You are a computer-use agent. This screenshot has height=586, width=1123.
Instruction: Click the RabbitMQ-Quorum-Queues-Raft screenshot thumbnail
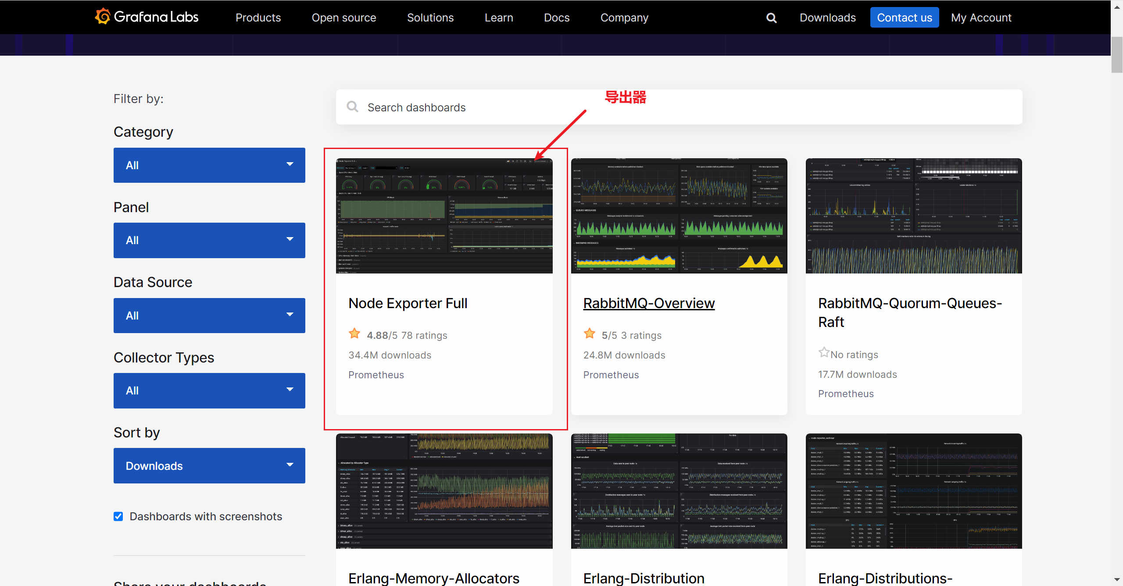pos(914,216)
